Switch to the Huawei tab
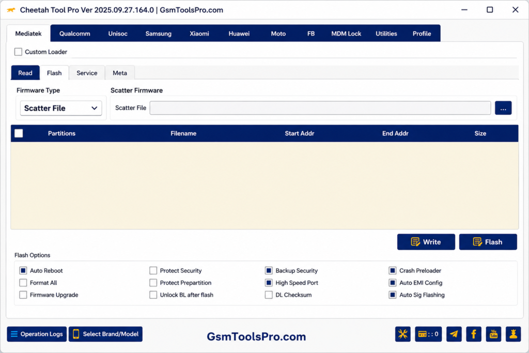 (239, 34)
